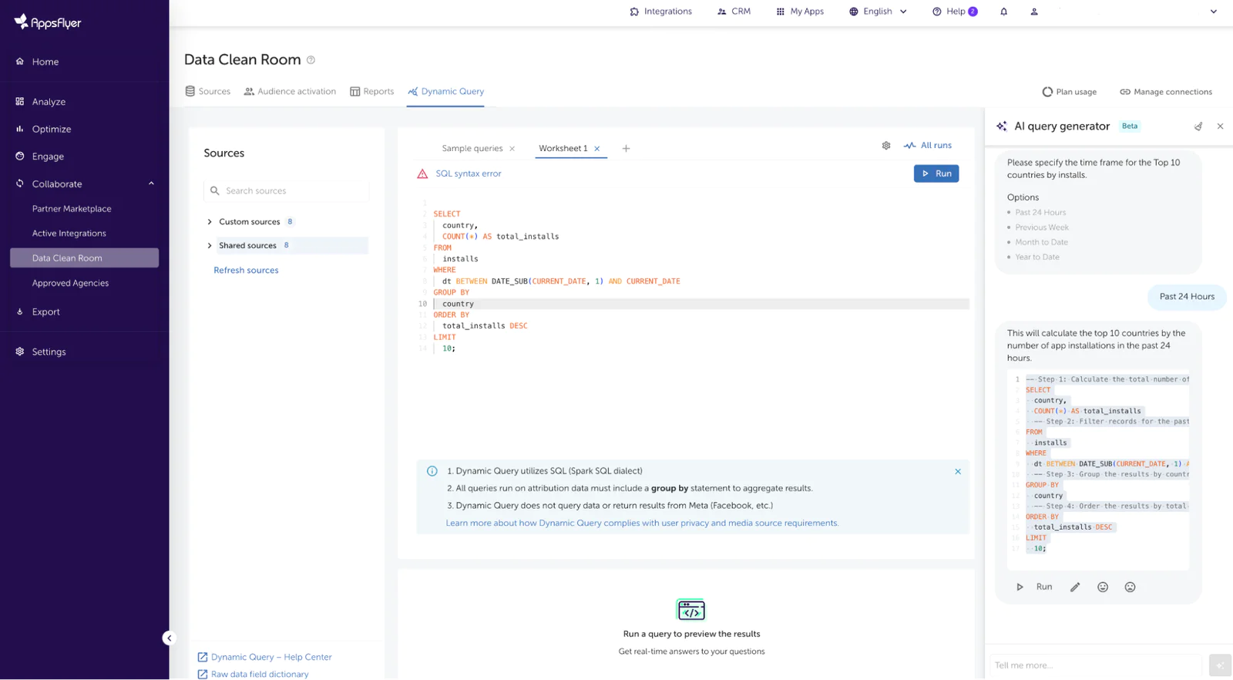Viewport: 1233px width, 680px height.
Task: Expand the Shared sources tree
Action: point(210,246)
